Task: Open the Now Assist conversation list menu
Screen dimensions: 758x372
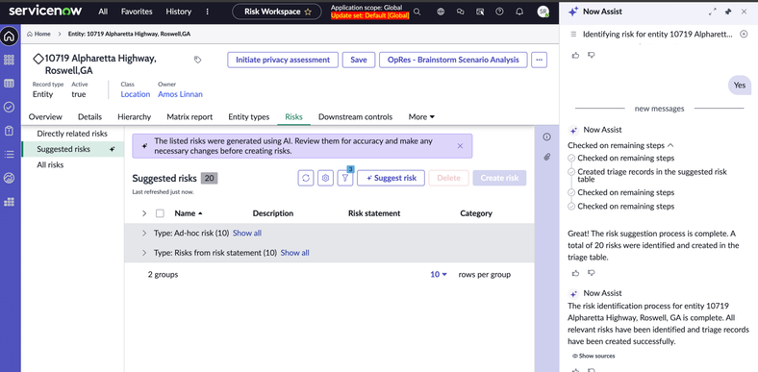Action: click(x=573, y=35)
